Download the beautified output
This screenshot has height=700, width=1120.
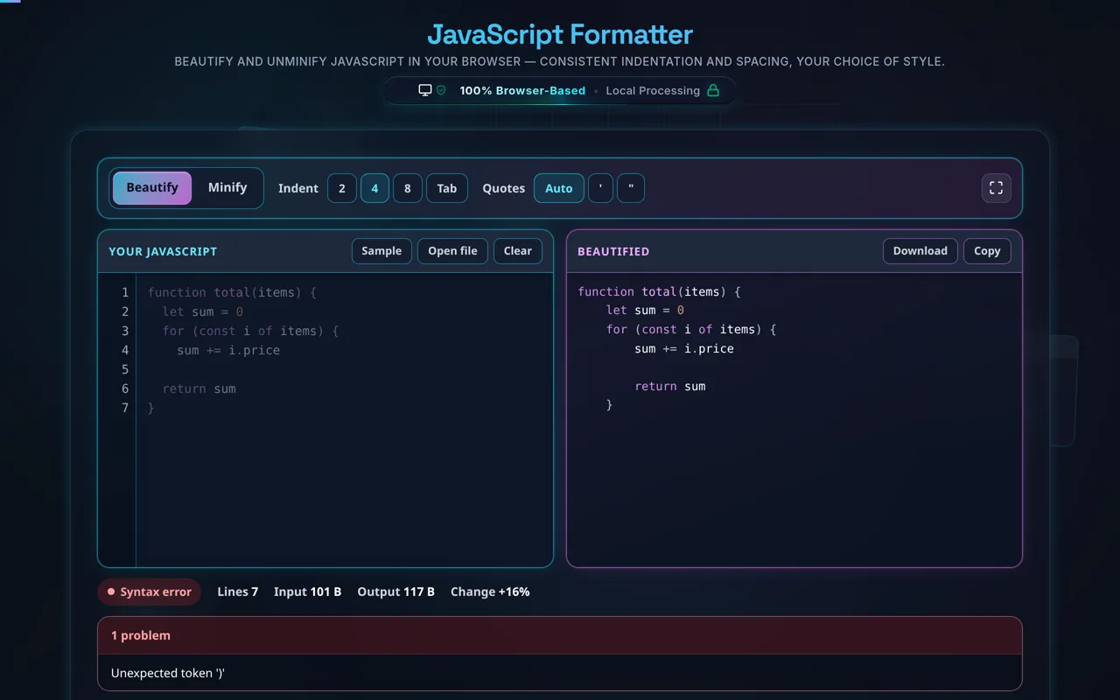920,251
